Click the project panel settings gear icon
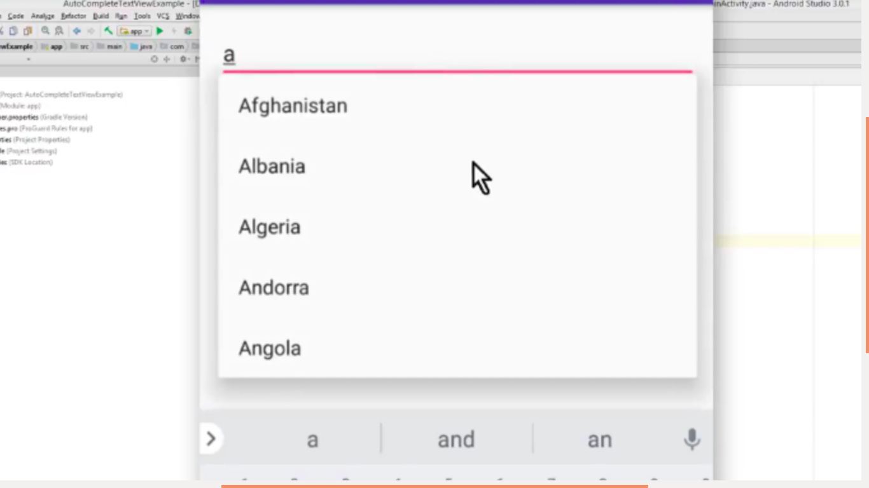The width and height of the screenshot is (869, 488). tap(183, 59)
